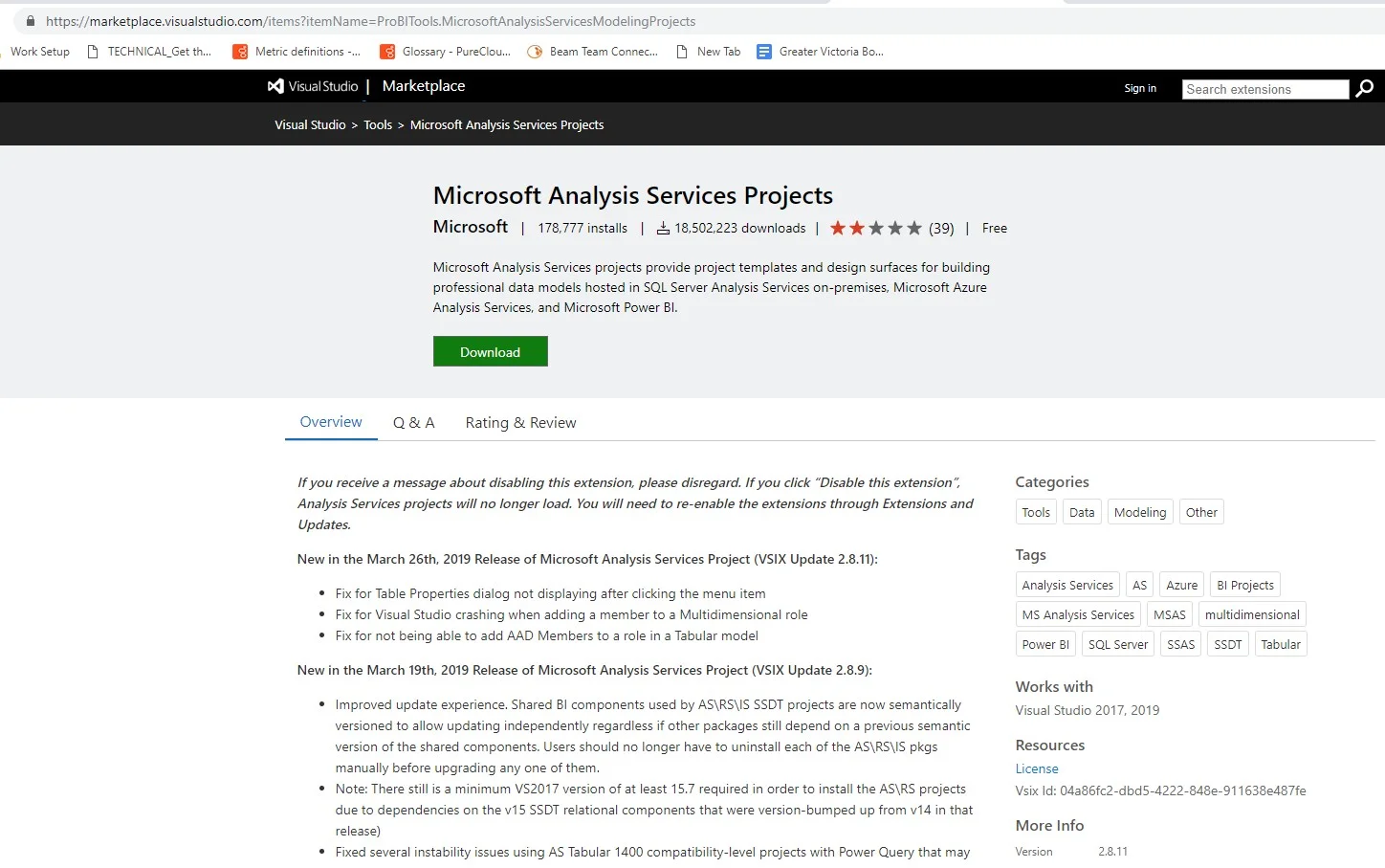Screen dimensions: 1385x868
Task: Switch to the Q & A tab
Action: click(413, 423)
